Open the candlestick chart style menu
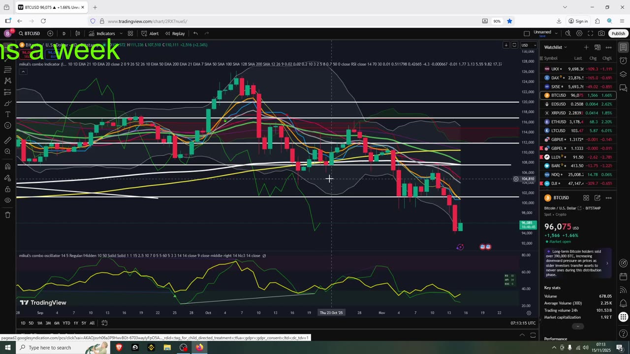630x354 pixels. click(78, 33)
